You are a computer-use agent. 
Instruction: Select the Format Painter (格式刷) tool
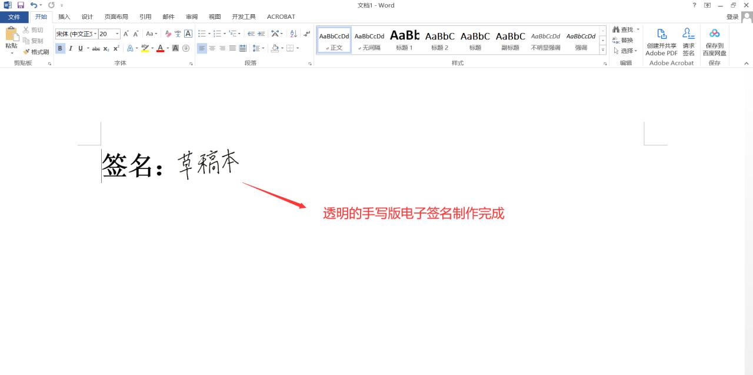pos(36,52)
